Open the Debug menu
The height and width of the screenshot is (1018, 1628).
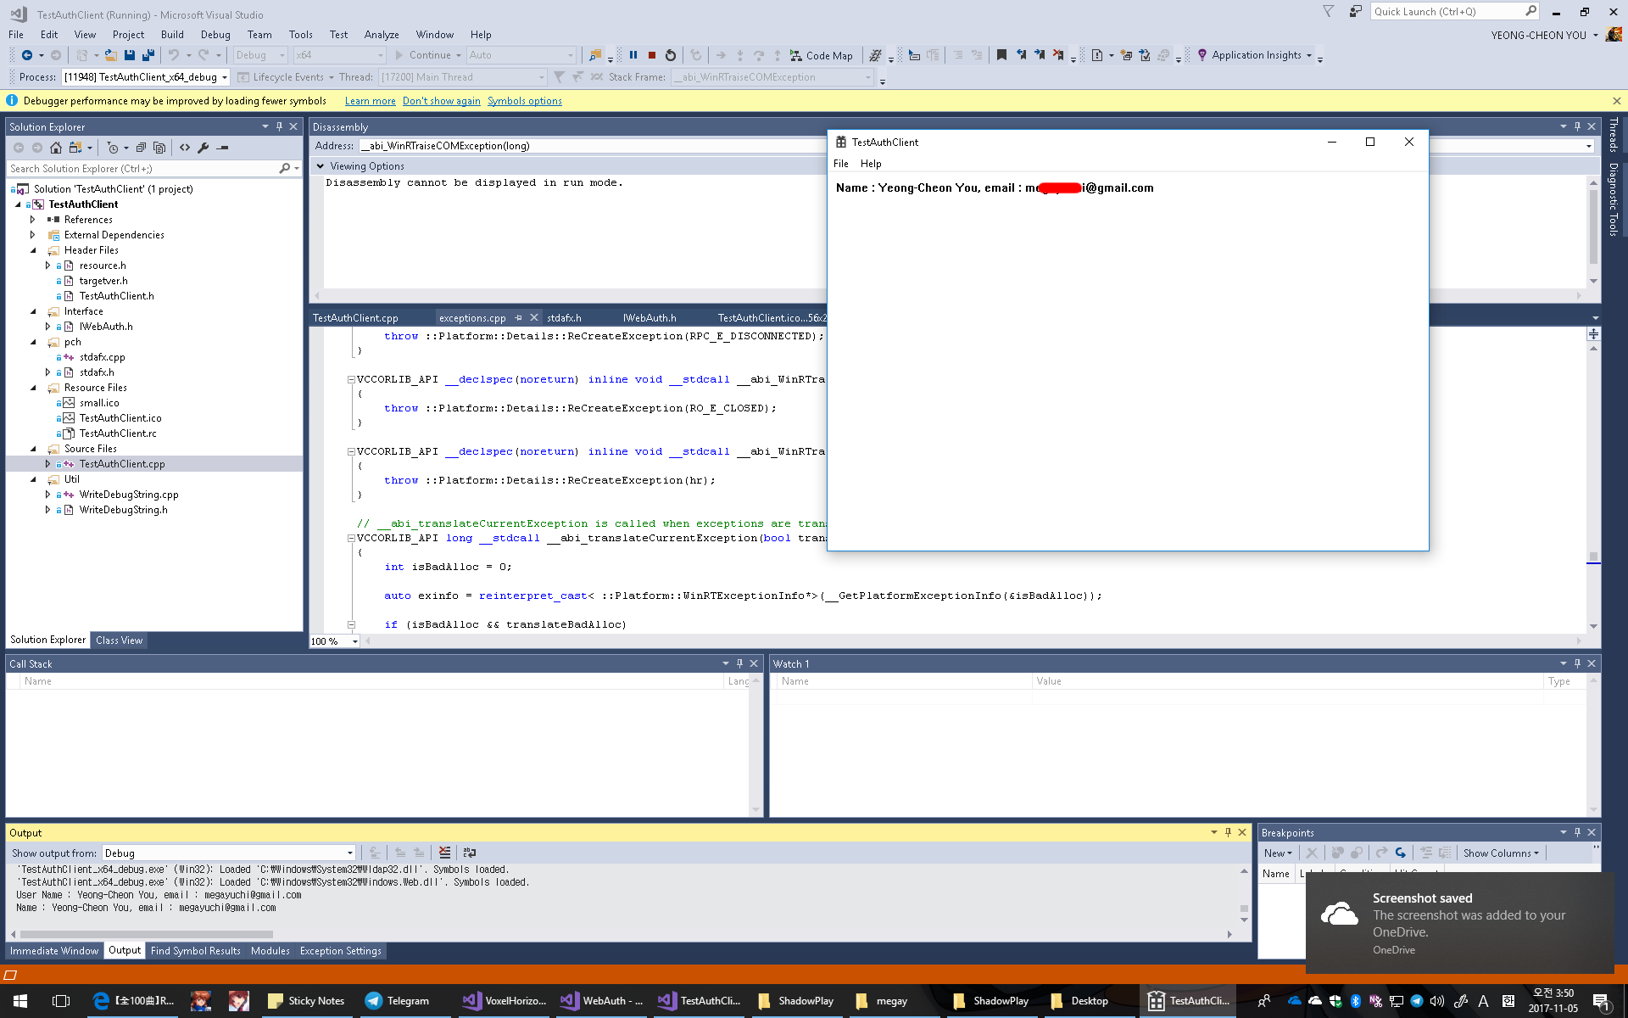point(215,35)
